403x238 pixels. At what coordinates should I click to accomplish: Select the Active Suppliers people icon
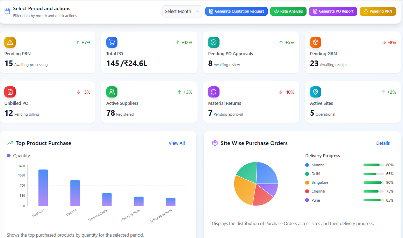(x=111, y=92)
